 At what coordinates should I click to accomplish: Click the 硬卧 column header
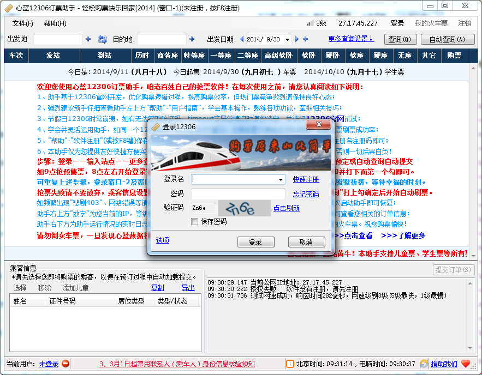332,56
